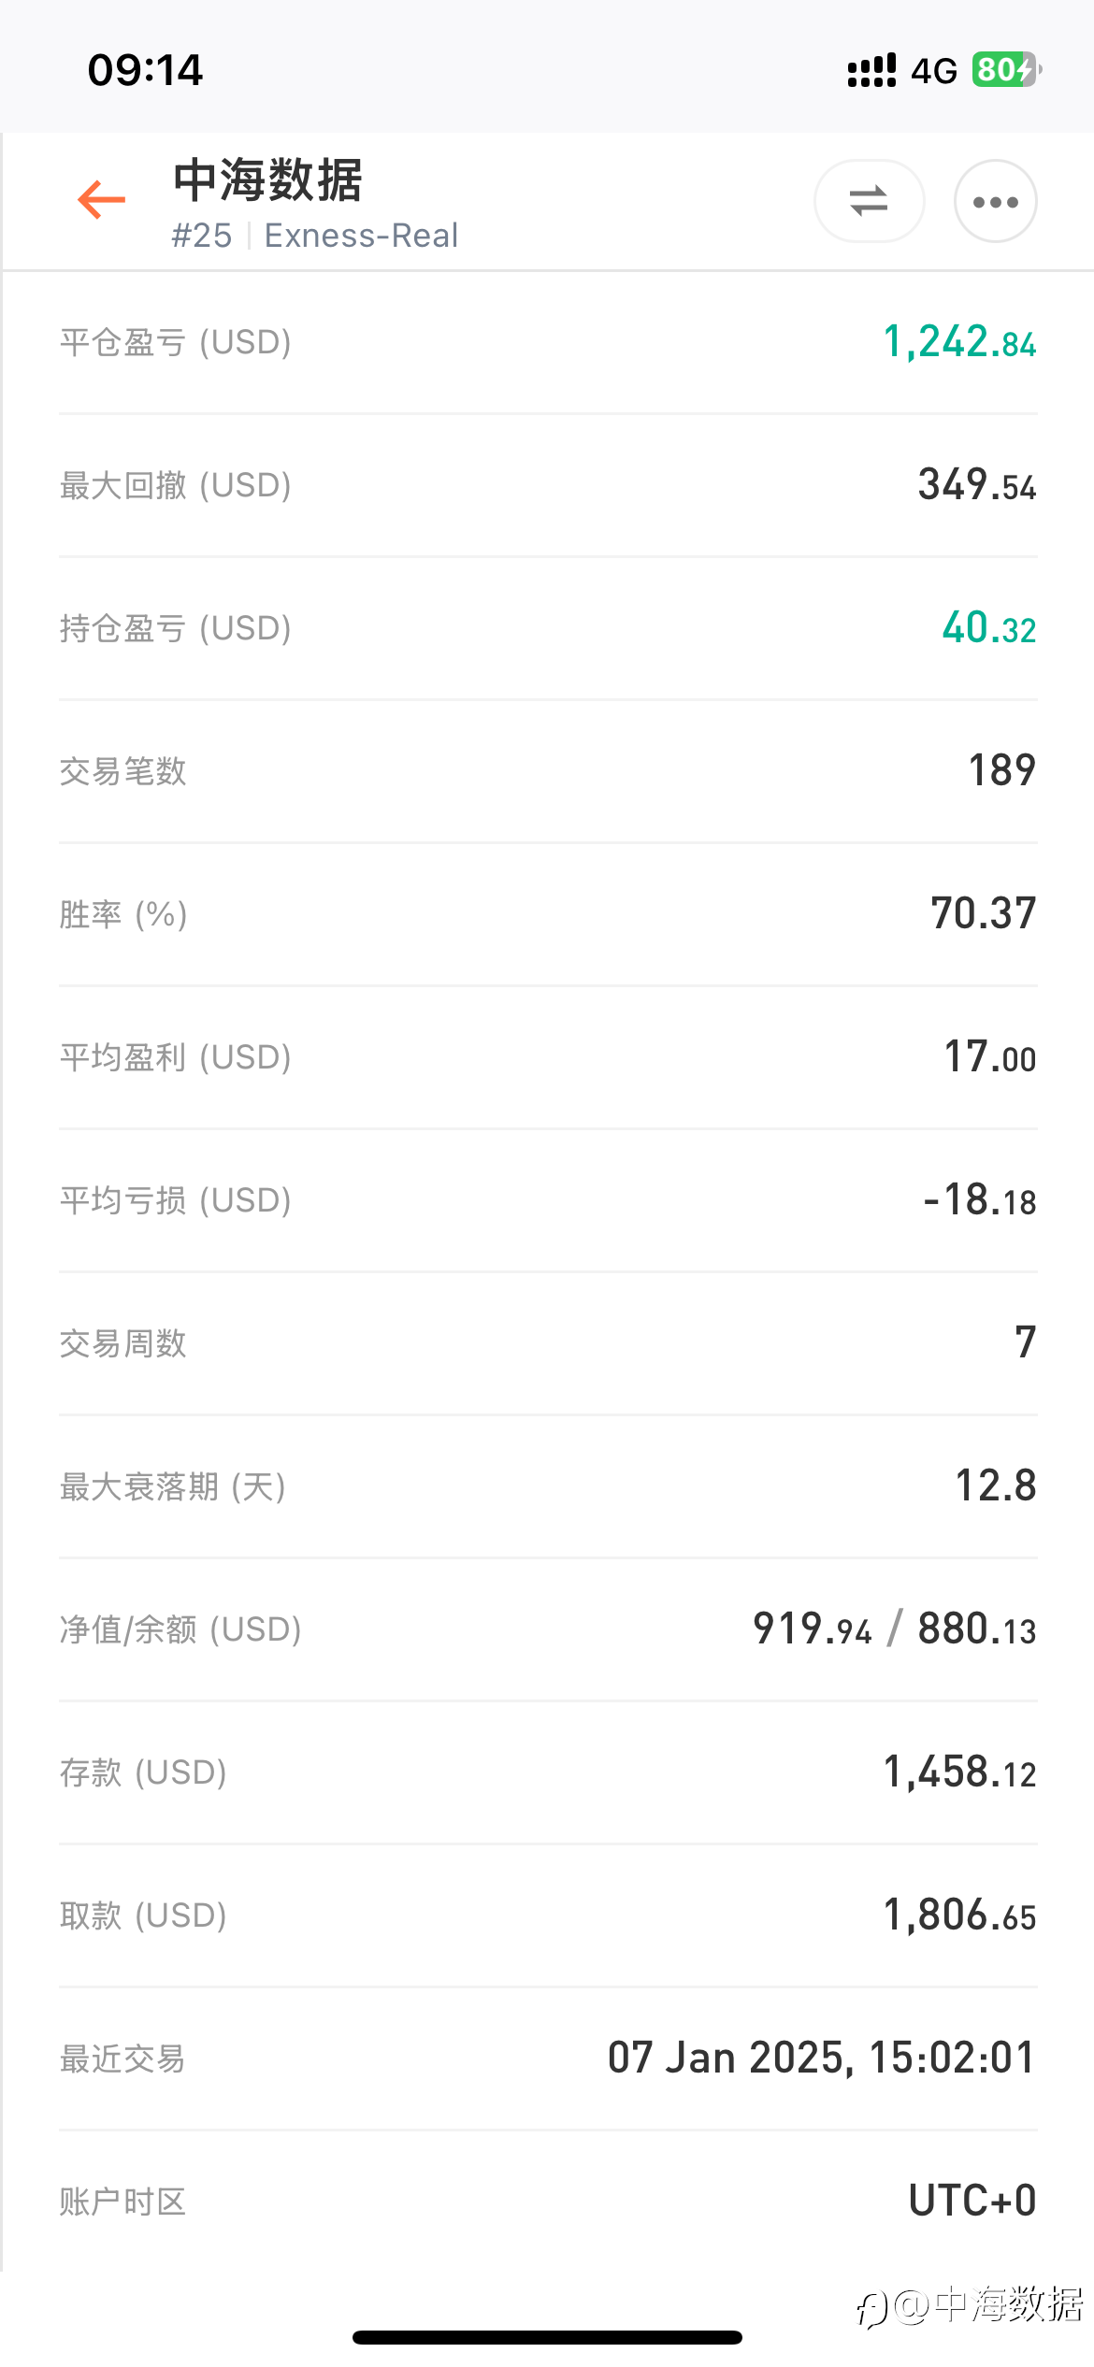Tap the #25 Exness-Real subtitle

(314, 236)
